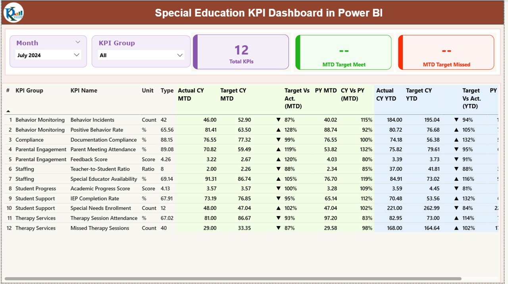Click the down-triangle on IEP Completion Rate 95%
Screen dimensions: 508x284
pyautogui.click(x=278, y=198)
